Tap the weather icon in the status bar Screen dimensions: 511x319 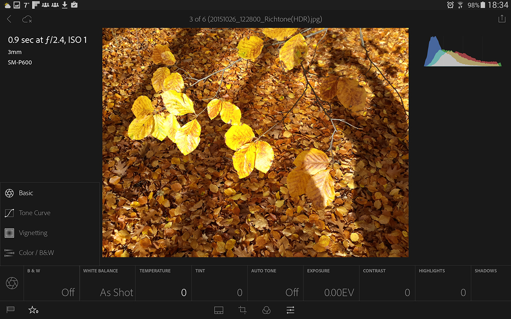coord(8,5)
